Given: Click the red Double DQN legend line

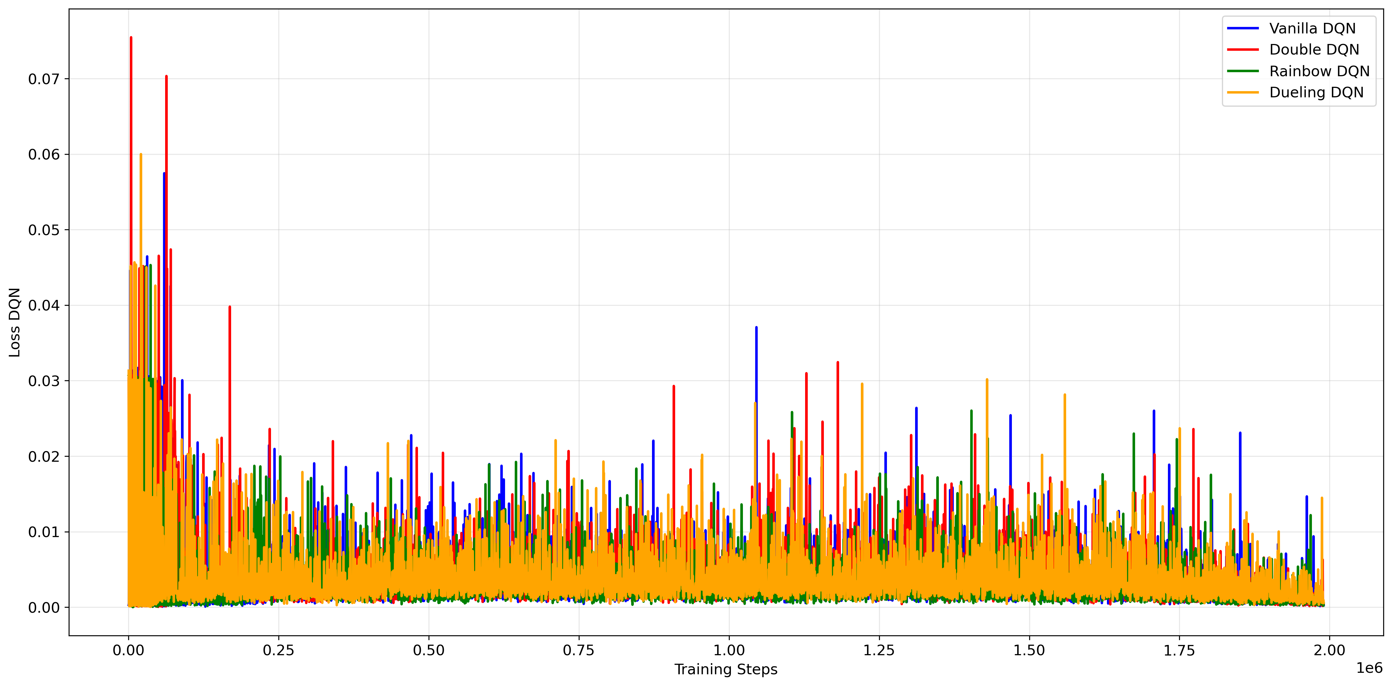Looking at the screenshot, I should click(x=1243, y=50).
